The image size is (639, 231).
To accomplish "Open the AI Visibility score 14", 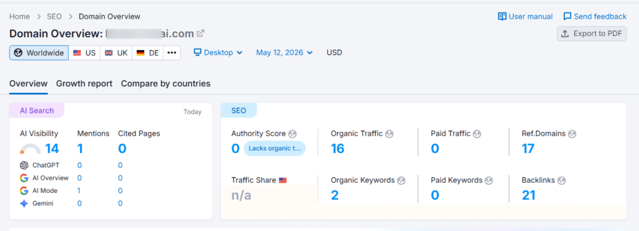I will point(52,149).
